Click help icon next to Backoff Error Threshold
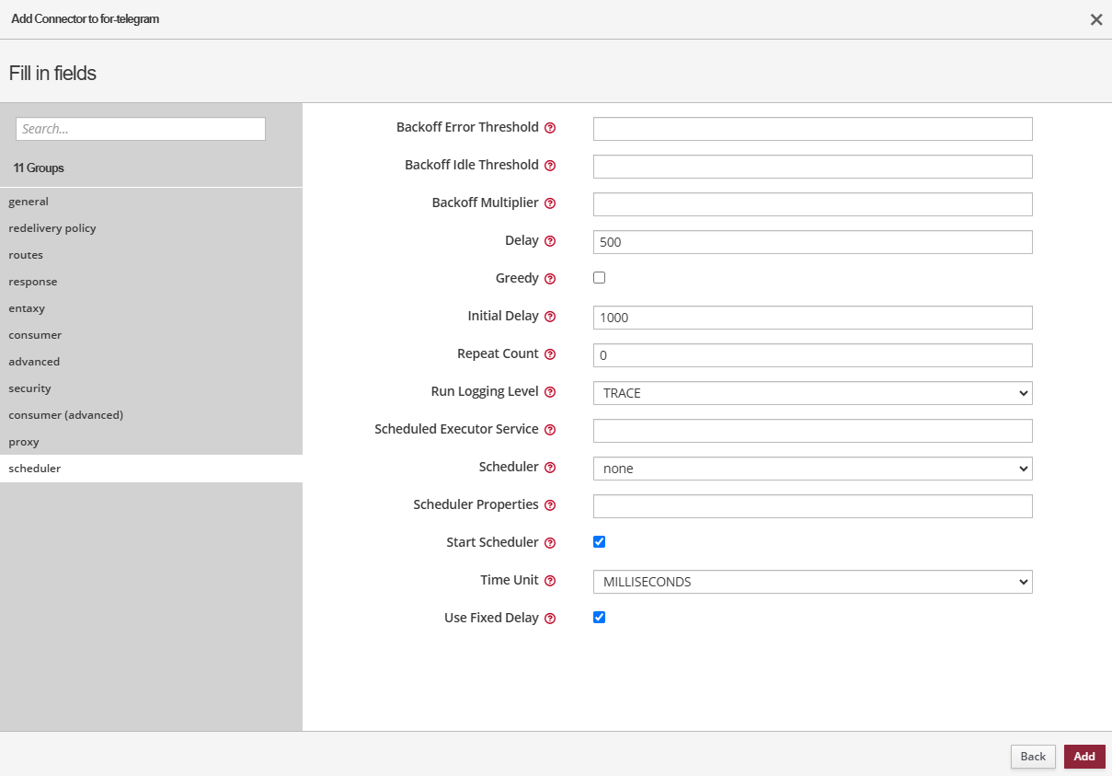This screenshot has width=1112, height=776. (x=550, y=128)
